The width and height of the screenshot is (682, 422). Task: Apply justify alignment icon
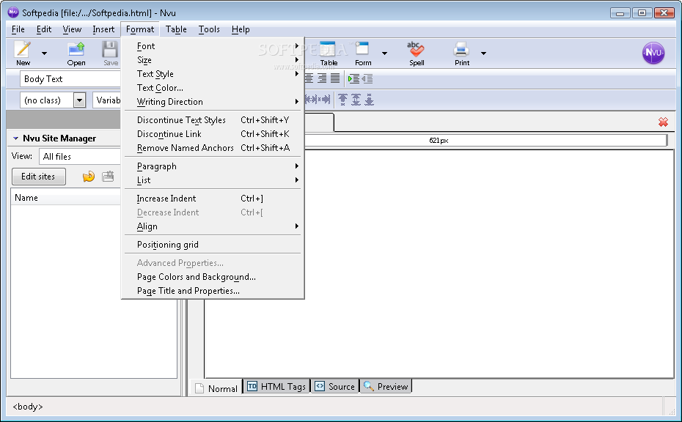click(x=335, y=78)
